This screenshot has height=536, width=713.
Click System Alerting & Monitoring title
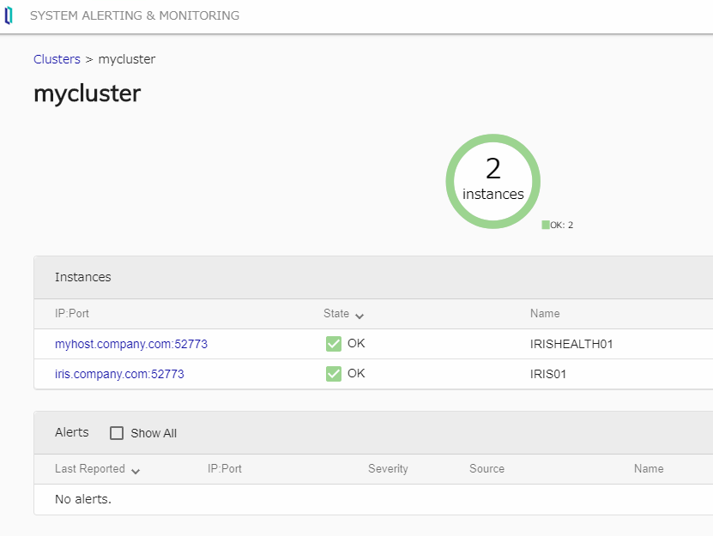point(135,15)
